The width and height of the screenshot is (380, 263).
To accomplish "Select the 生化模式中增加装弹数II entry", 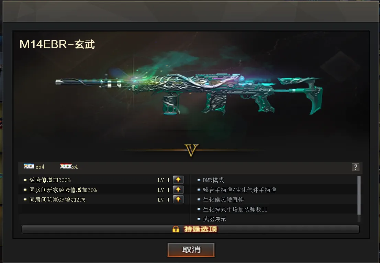I will coord(235,209).
